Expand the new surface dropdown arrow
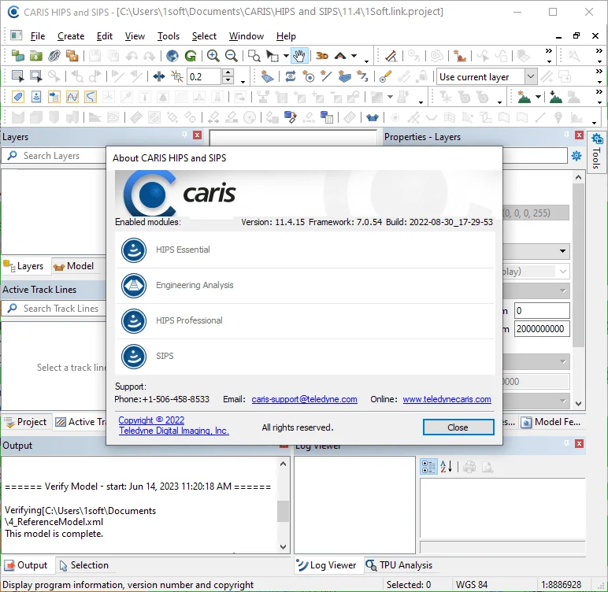 pos(538,97)
